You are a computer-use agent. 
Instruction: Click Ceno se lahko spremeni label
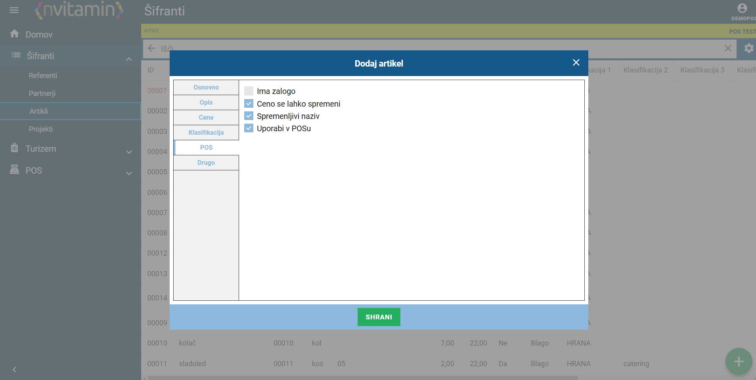299,104
